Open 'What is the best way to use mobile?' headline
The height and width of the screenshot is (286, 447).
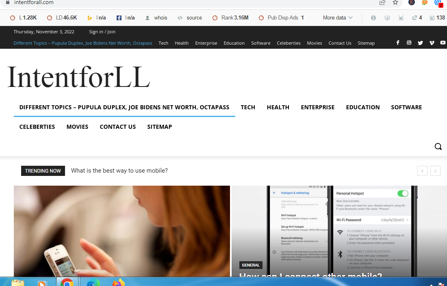coord(119,171)
